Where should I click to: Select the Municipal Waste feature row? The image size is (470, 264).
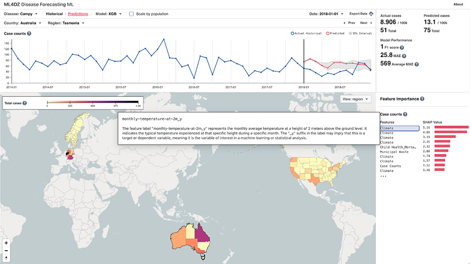pos(394,152)
